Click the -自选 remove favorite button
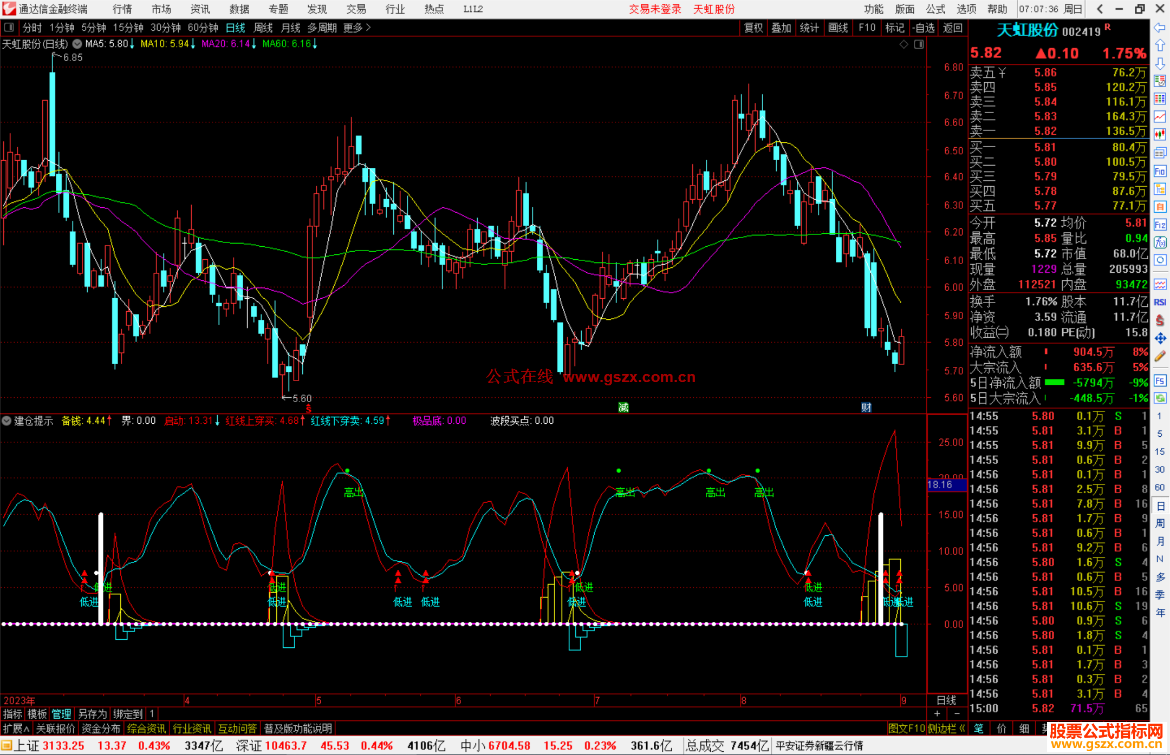Screen dimensions: 1170x755 (x=923, y=28)
